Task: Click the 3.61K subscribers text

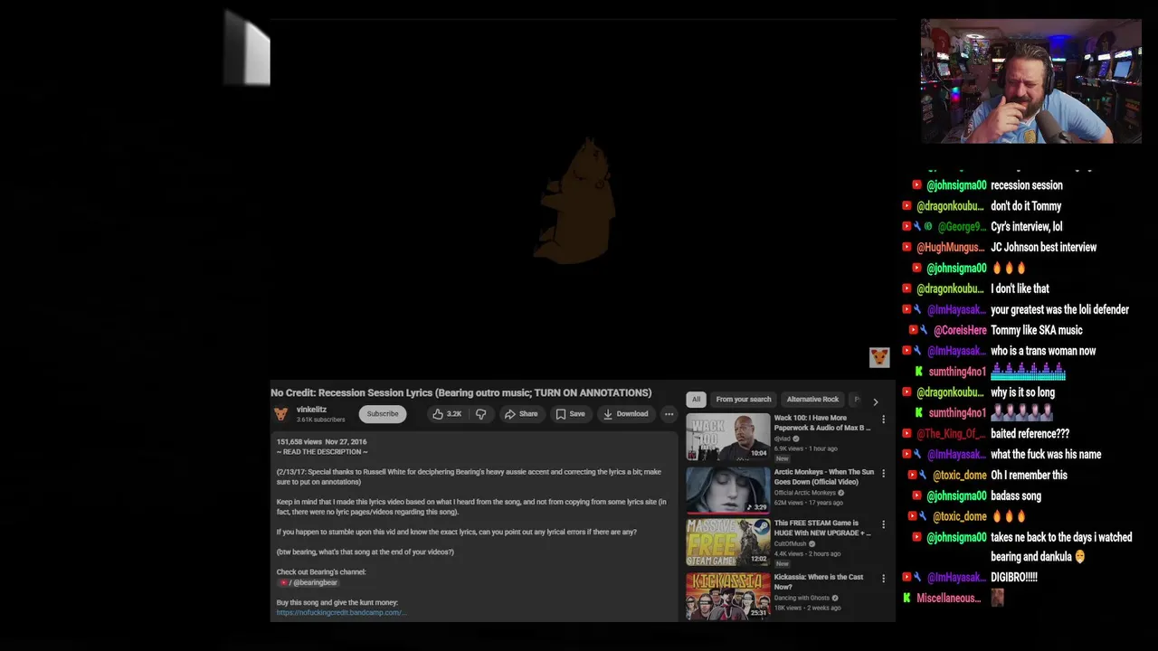Action: click(x=320, y=420)
